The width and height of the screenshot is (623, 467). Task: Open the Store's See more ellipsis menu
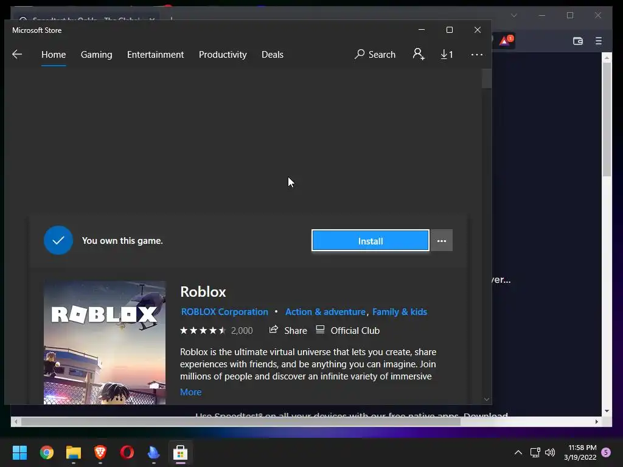pos(477,55)
